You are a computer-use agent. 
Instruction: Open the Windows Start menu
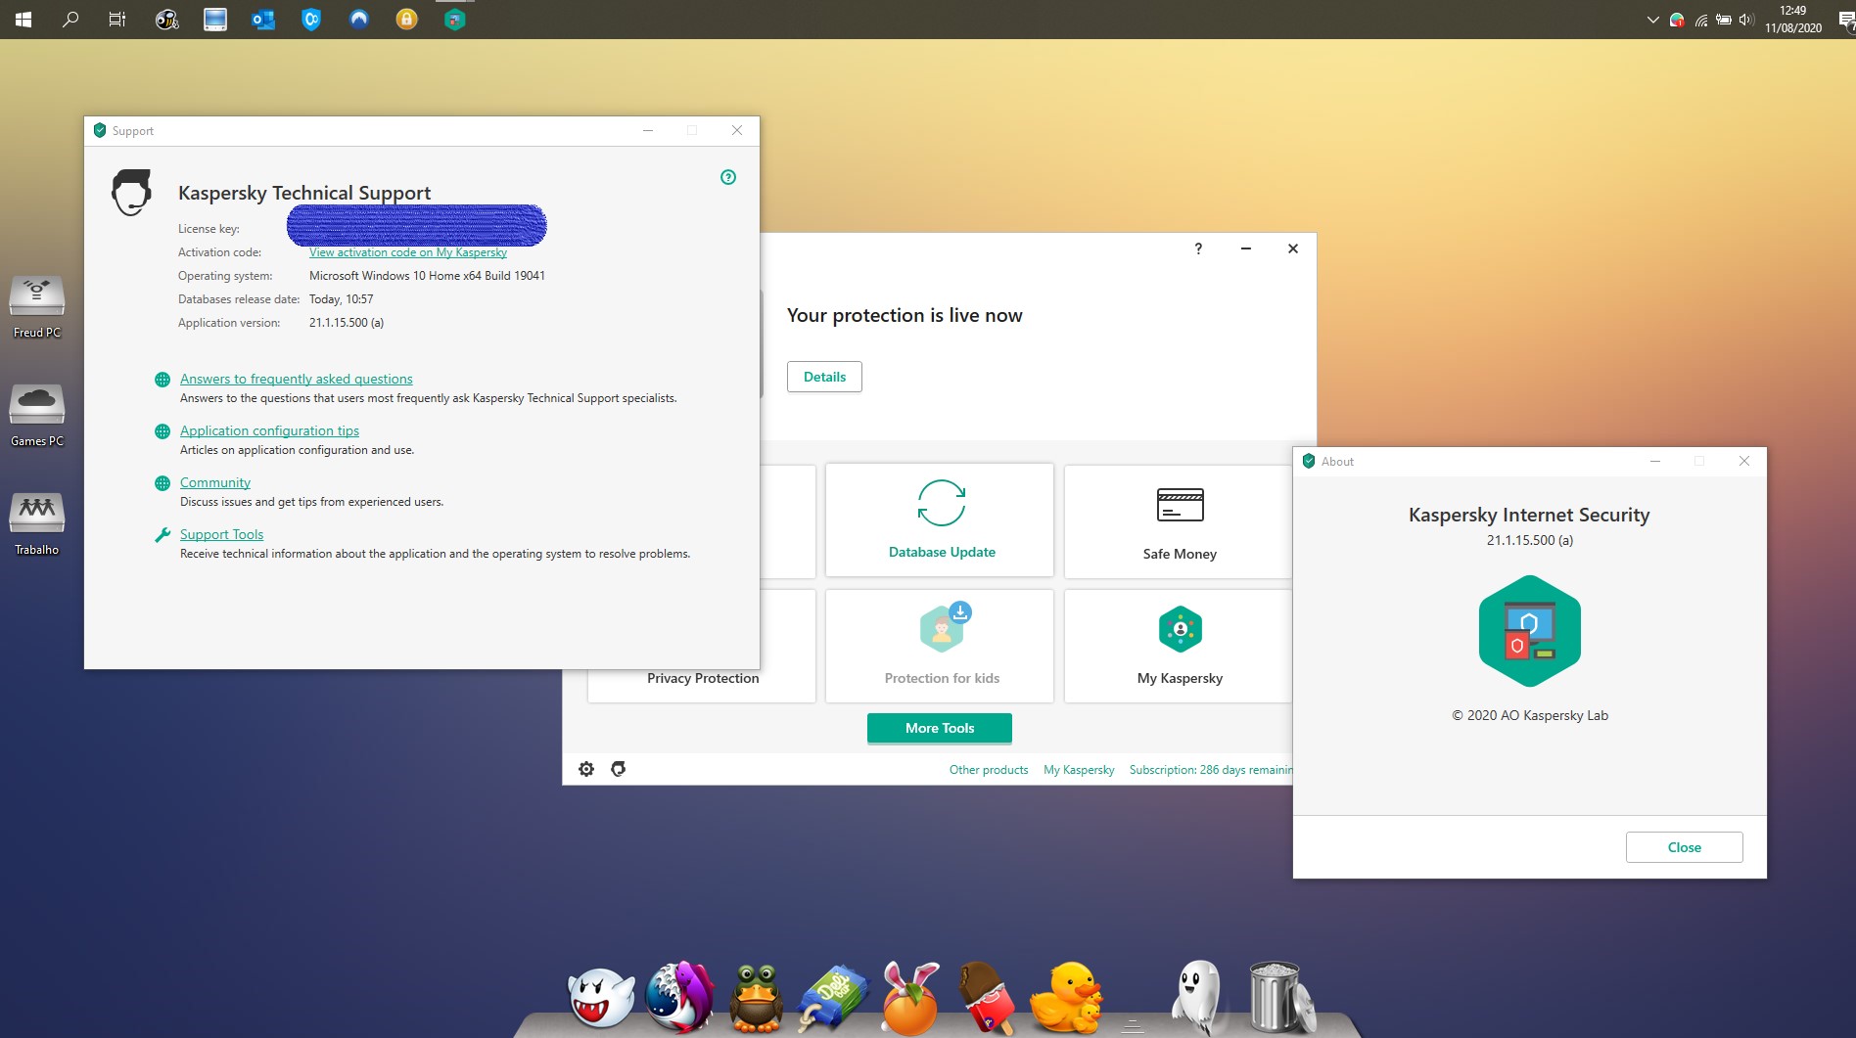pyautogui.click(x=23, y=20)
